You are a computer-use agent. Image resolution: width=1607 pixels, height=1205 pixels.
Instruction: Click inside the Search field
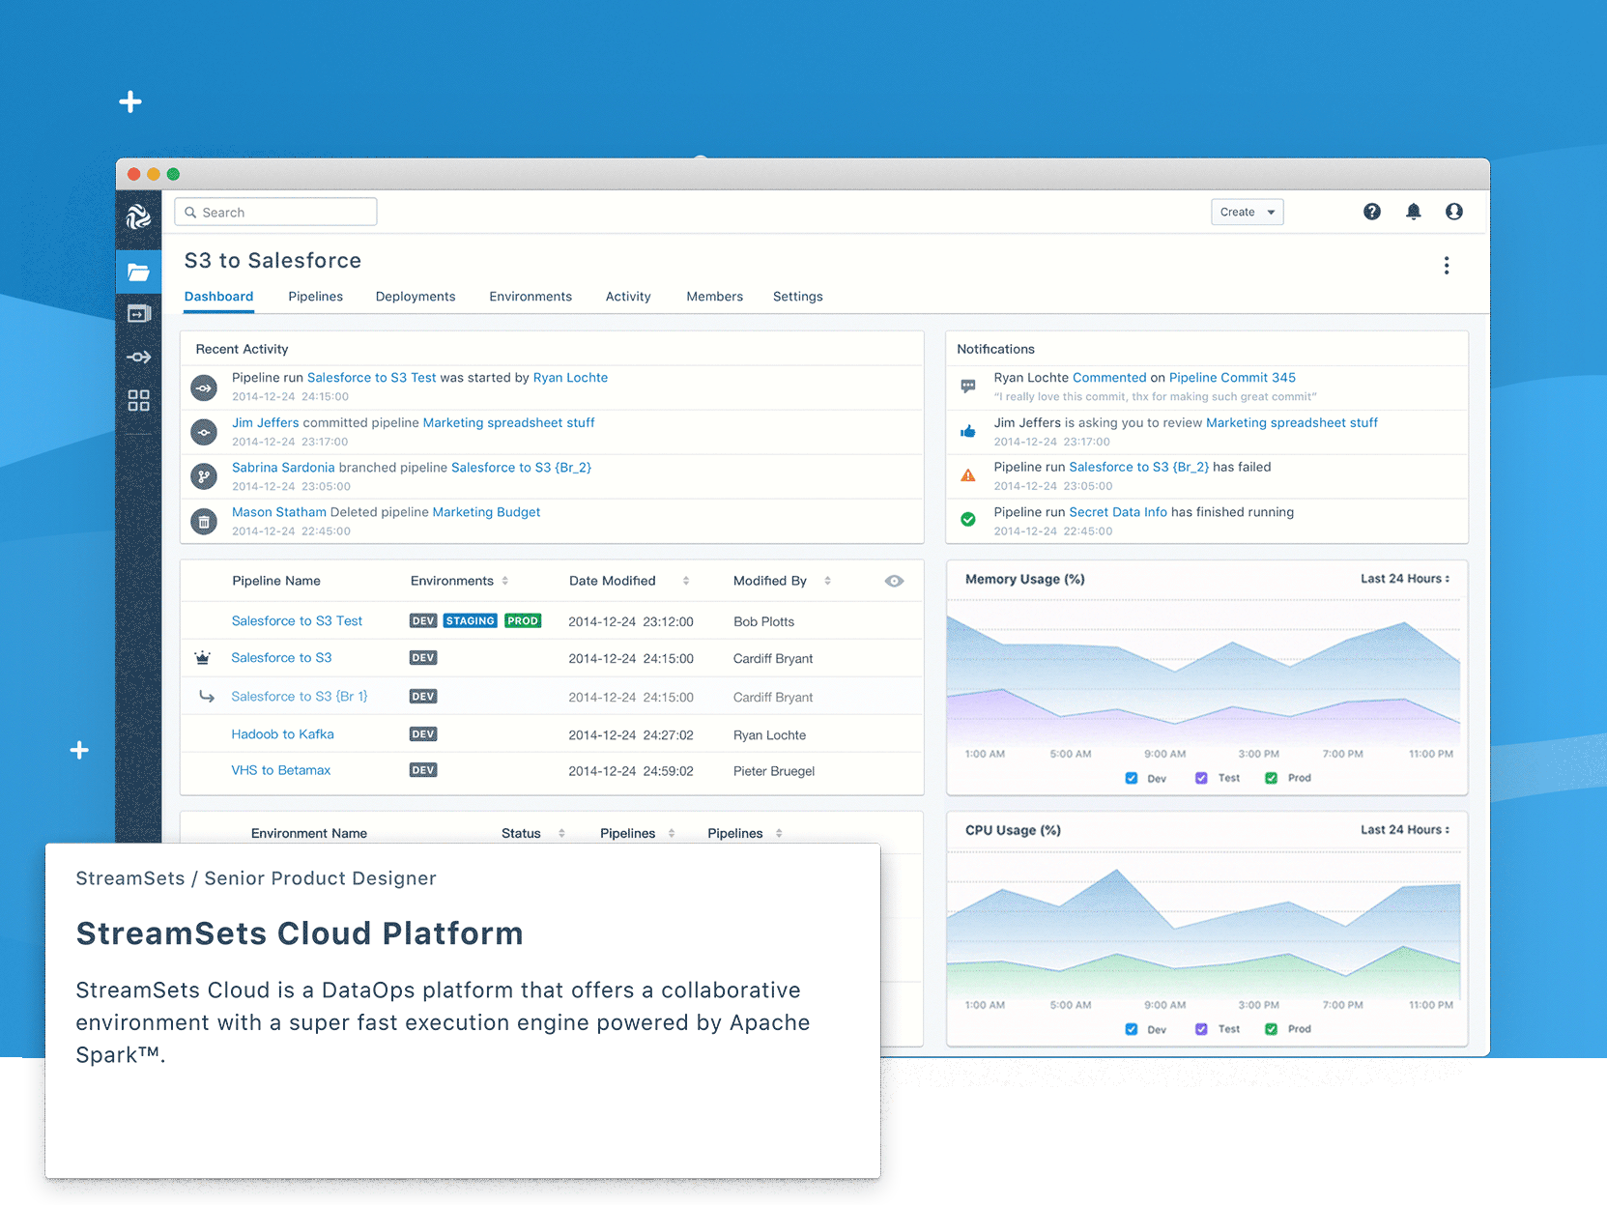(x=275, y=212)
